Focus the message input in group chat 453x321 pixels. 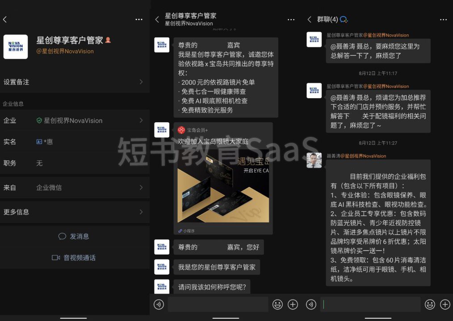370,304
